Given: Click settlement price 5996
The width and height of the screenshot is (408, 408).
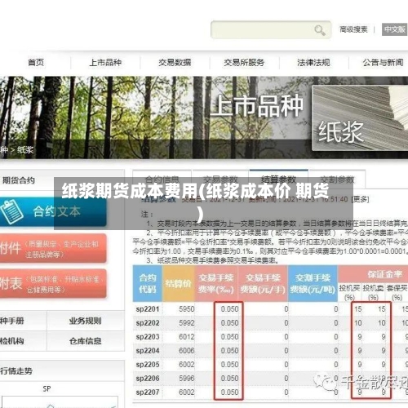Looking at the screenshot, I should [187, 379].
